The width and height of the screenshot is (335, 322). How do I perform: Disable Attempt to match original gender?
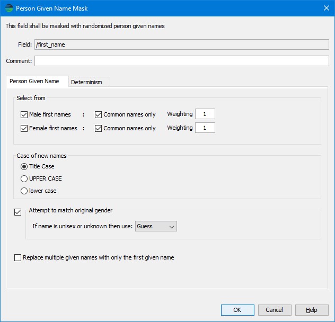pyautogui.click(x=17, y=212)
